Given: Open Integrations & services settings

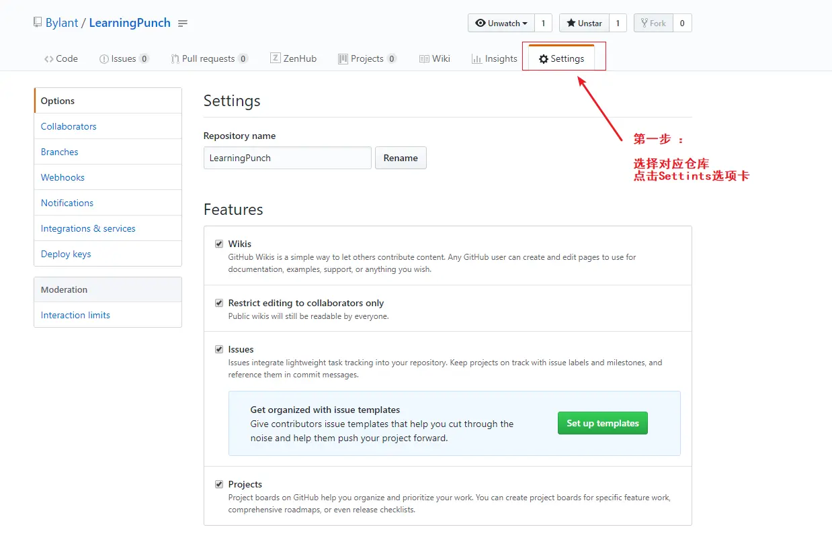Looking at the screenshot, I should pyautogui.click(x=108, y=228).
